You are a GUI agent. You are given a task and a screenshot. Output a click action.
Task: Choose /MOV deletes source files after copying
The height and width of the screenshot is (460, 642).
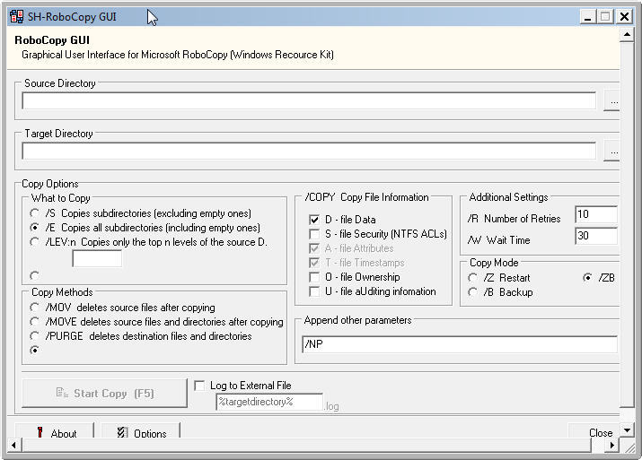34,308
